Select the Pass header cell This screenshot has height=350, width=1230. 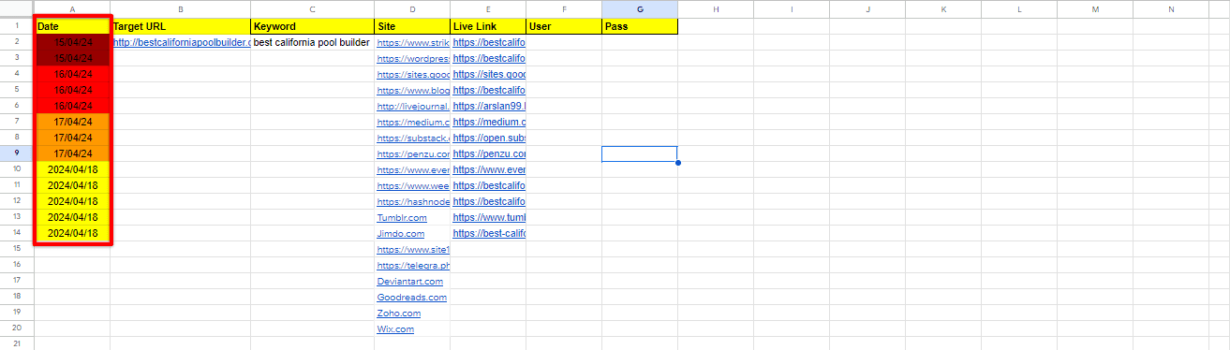point(640,27)
